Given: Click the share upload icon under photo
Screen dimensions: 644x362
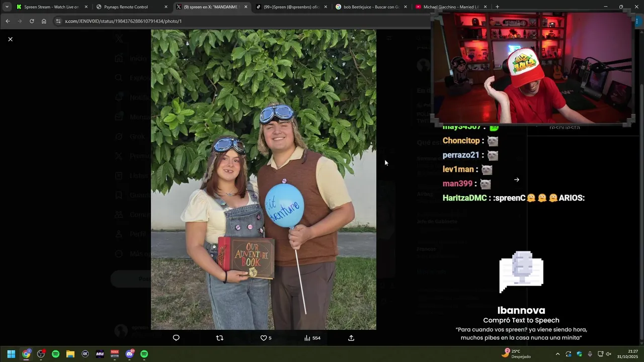Looking at the screenshot, I should pyautogui.click(x=351, y=338).
